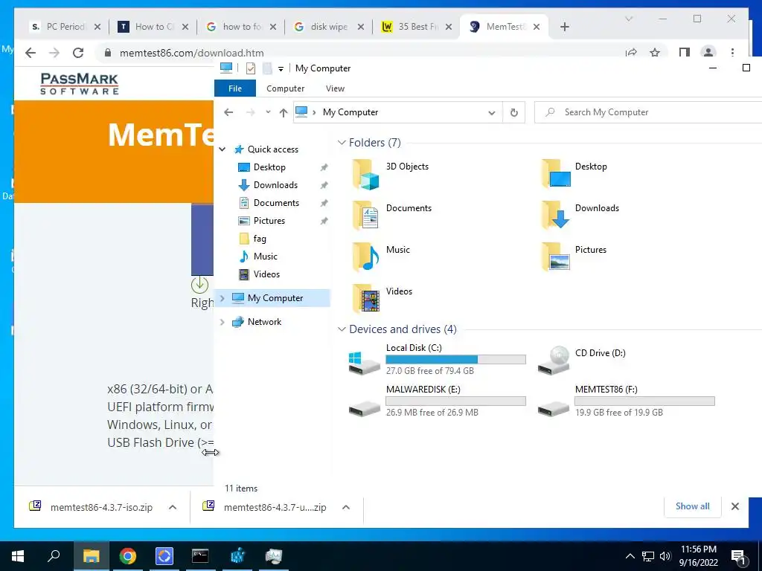Refresh the My Computer view
The width and height of the screenshot is (762, 571).
pyautogui.click(x=513, y=113)
